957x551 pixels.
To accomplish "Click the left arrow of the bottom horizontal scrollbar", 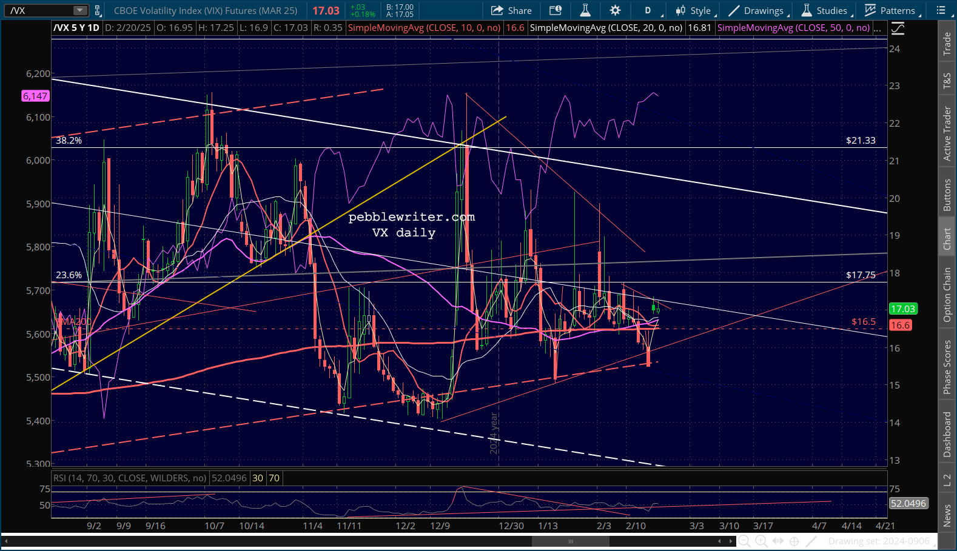I will click(7, 541).
